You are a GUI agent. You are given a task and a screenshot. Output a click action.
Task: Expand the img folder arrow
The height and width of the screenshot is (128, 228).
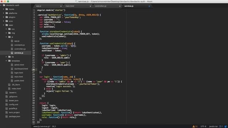click(6, 33)
